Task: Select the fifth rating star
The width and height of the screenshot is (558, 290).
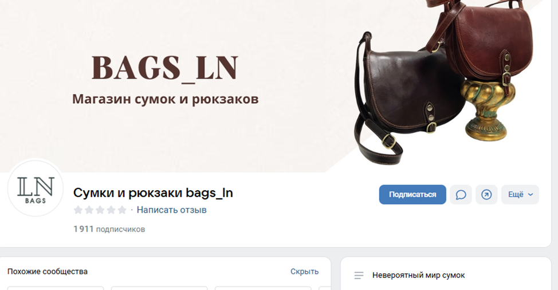Action: pyautogui.click(x=122, y=210)
